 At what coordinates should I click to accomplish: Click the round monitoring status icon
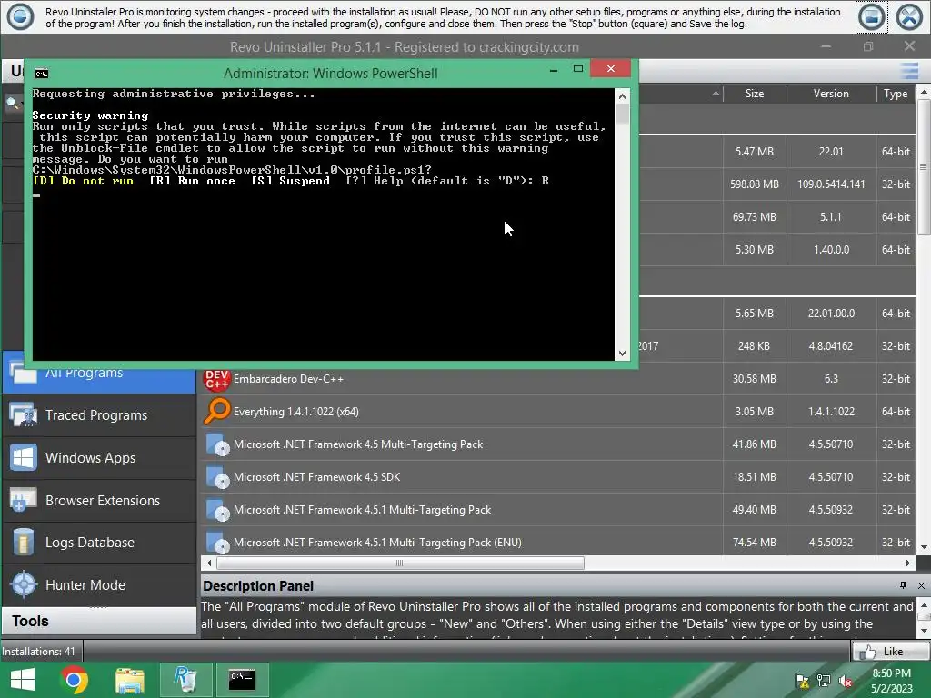(x=20, y=17)
